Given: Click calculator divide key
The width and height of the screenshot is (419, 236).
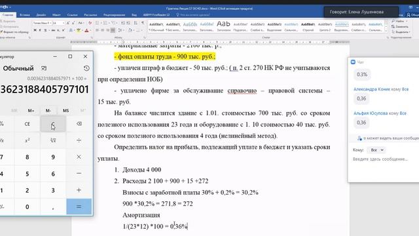Looking at the screenshot, I should coord(79,140).
